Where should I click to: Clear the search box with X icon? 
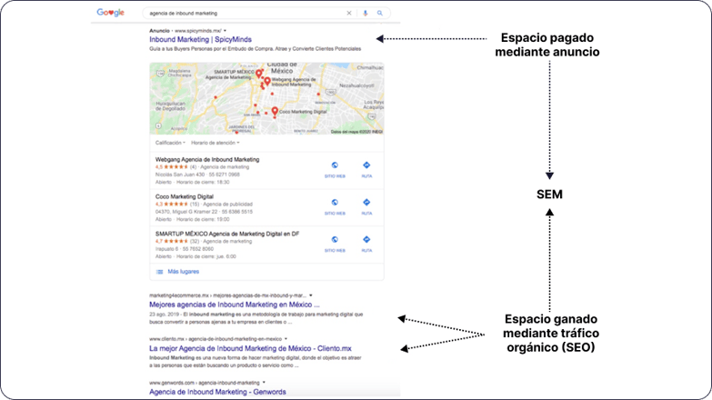(x=349, y=13)
